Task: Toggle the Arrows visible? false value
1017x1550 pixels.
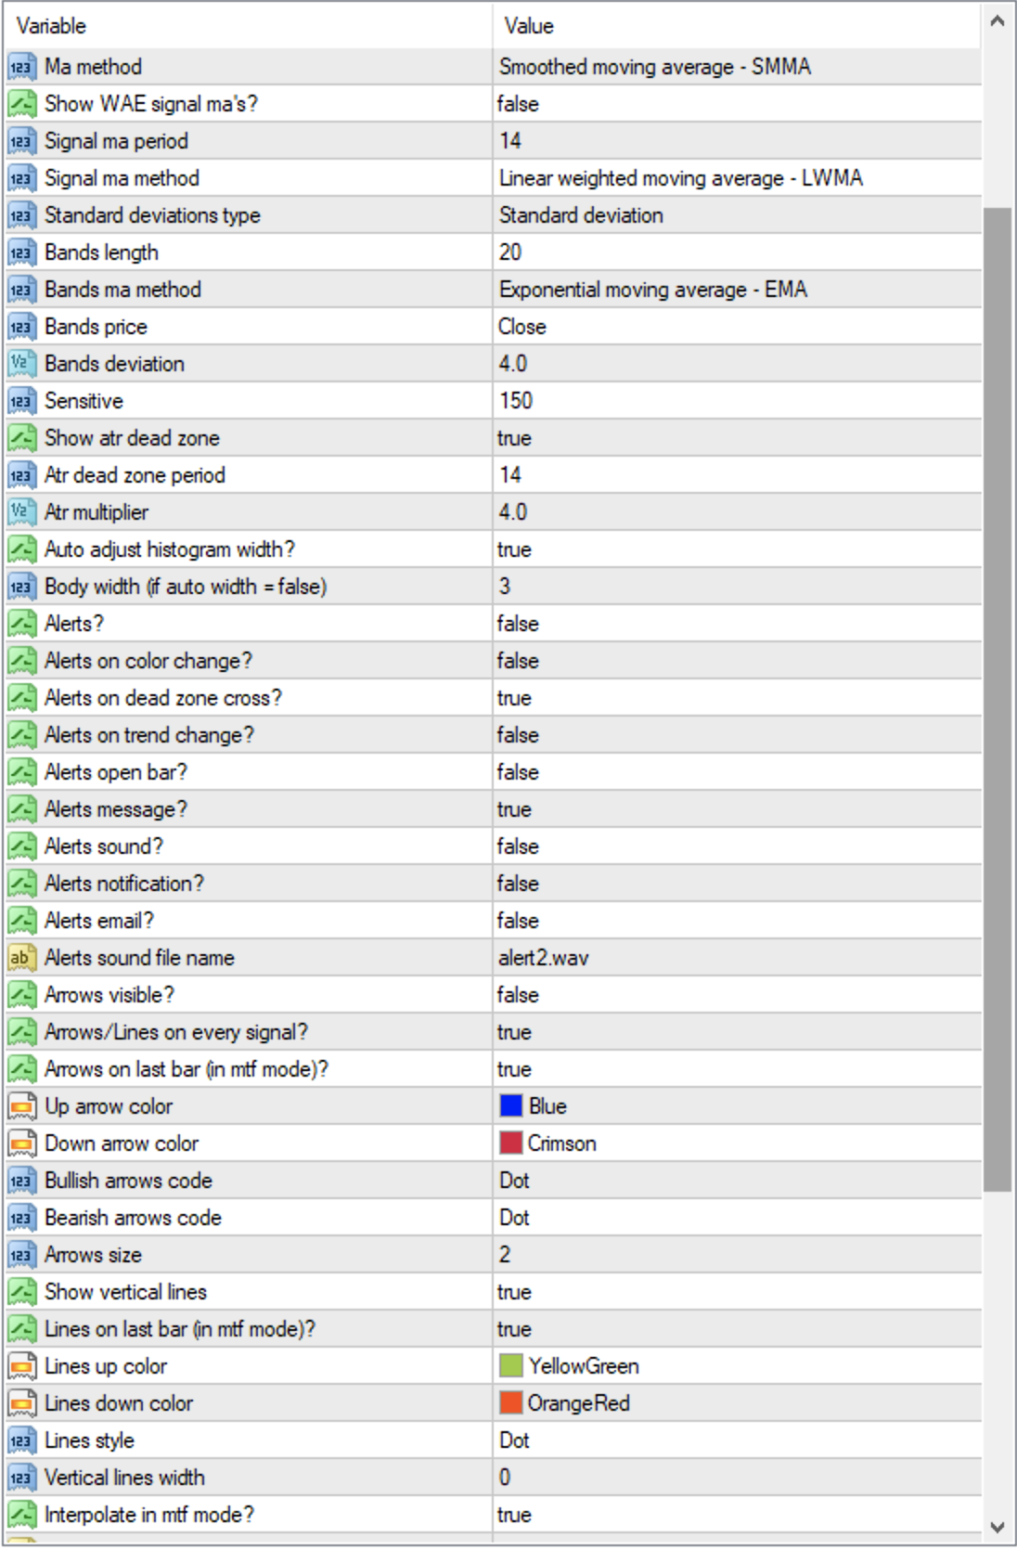Action: pos(518,995)
